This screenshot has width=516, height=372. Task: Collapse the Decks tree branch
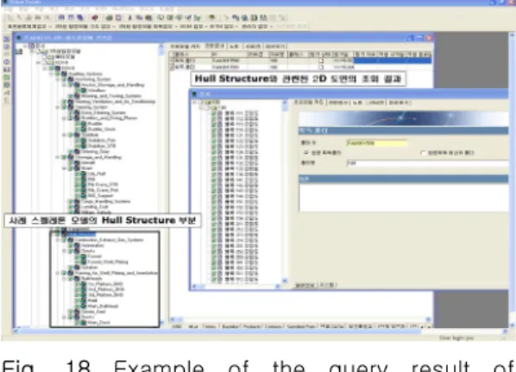tap(64, 317)
